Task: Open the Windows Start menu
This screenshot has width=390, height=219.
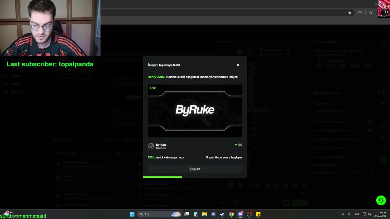Action: 132,214
